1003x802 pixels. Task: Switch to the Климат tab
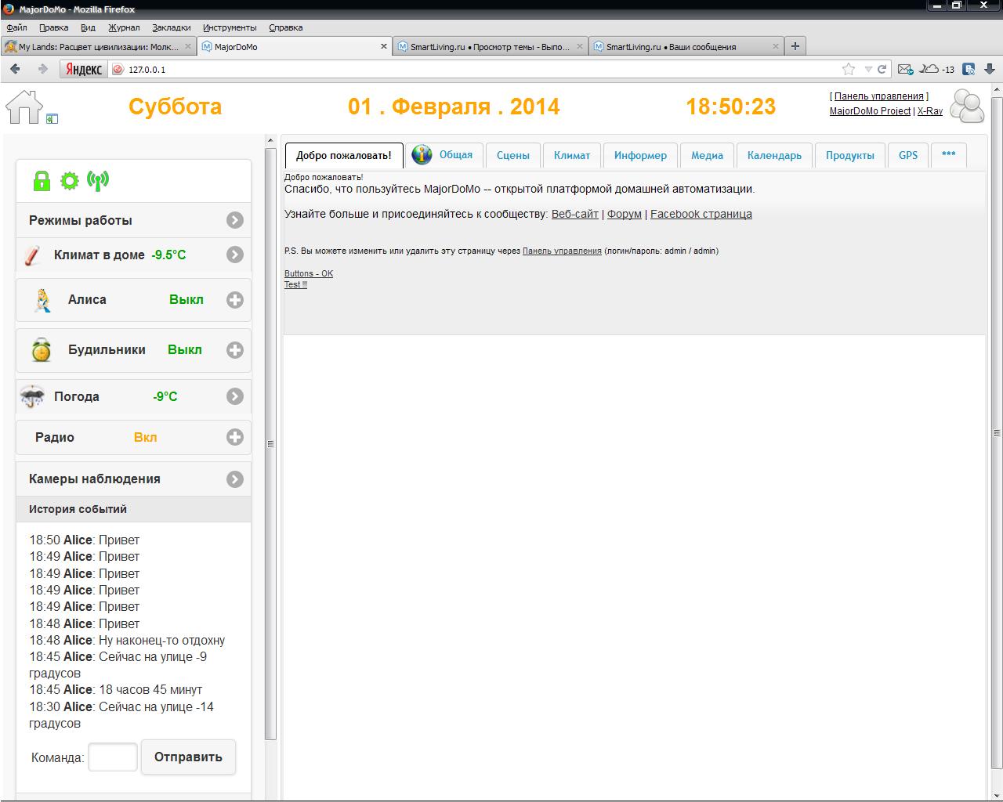click(x=571, y=155)
